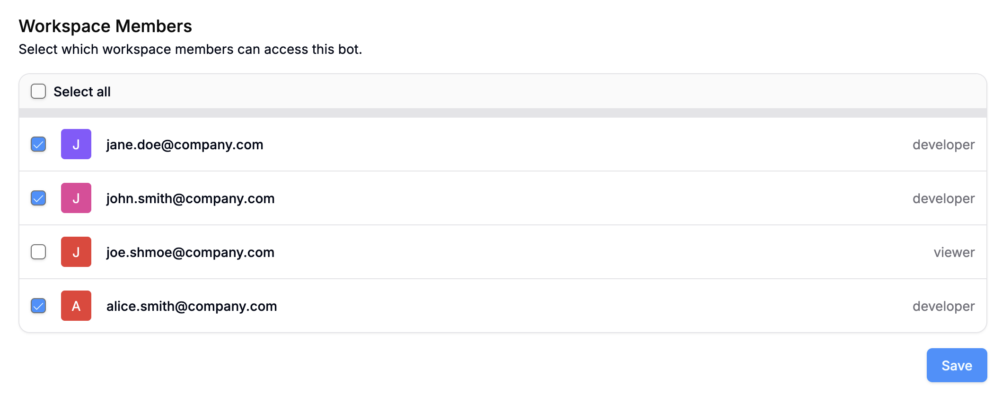Click developer role label for john.smith
The width and height of the screenshot is (1002, 394).
pyautogui.click(x=943, y=198)
